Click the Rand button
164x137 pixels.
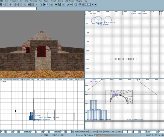click(x=86, y=132)
